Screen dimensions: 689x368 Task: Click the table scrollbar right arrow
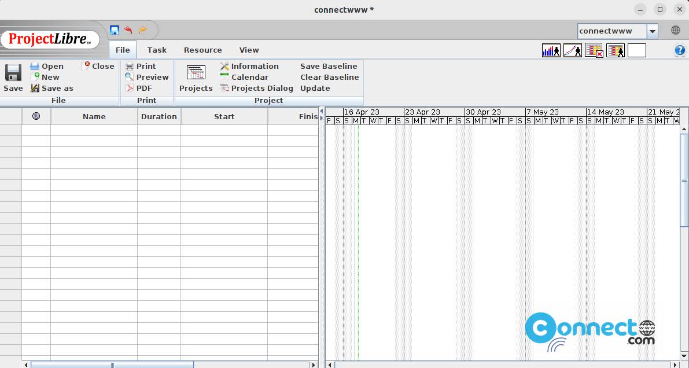pos(314,365)
